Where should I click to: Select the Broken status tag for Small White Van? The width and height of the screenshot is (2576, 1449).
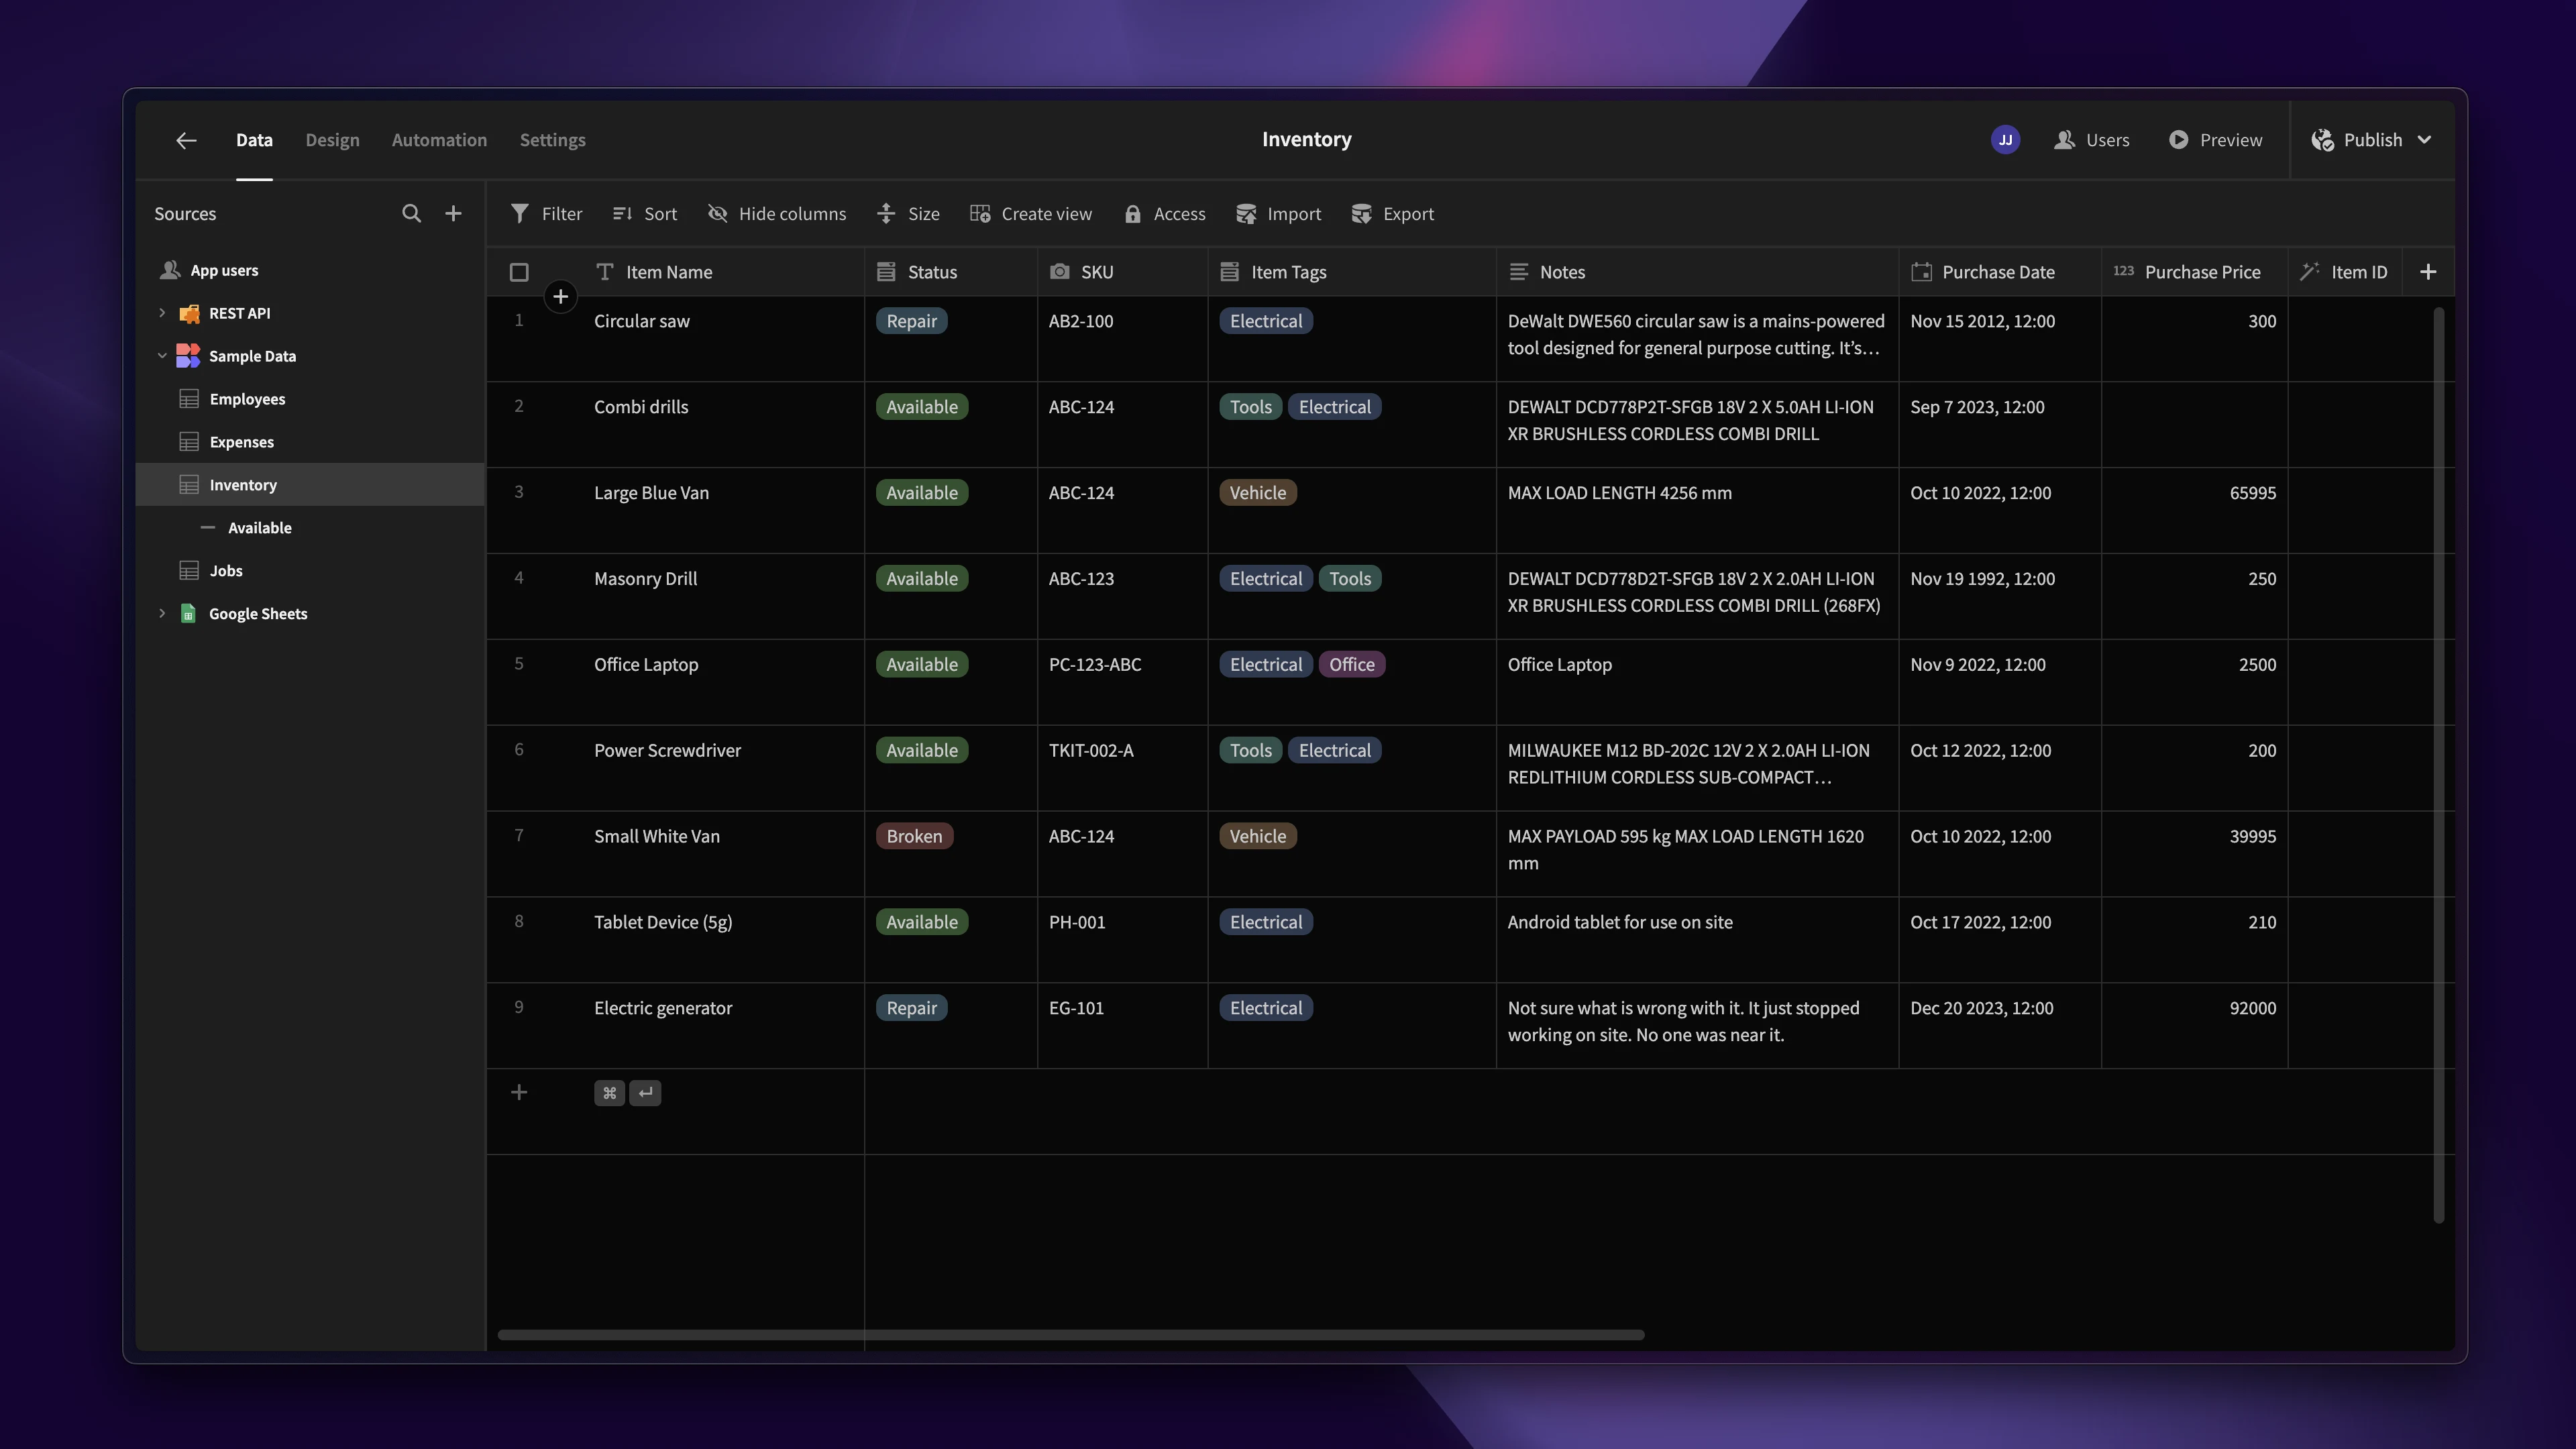coord(914,836)
